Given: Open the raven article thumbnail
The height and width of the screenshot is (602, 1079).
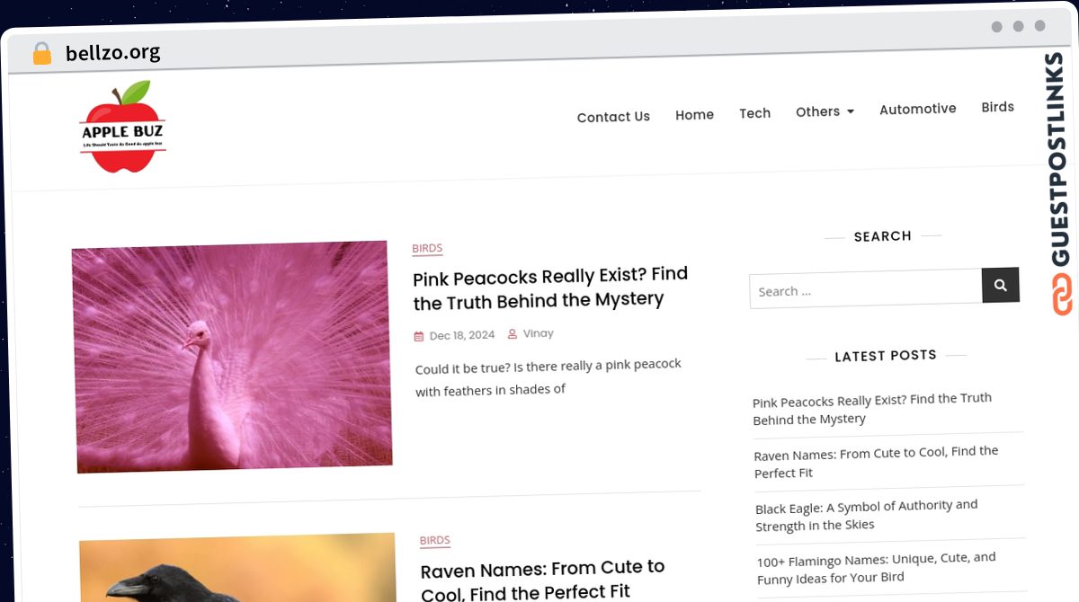Looking at the screenshot, I should point(237,568).
